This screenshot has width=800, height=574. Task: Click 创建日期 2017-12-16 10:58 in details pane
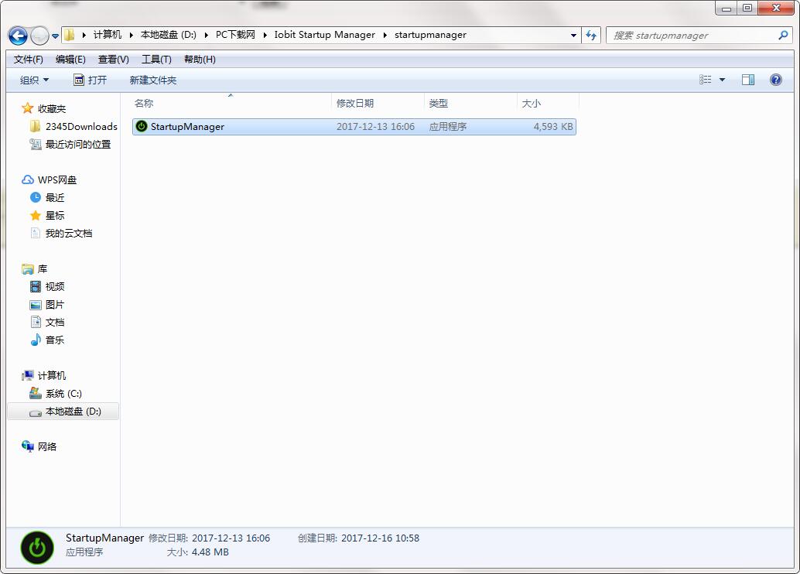[x=359, y=538]
